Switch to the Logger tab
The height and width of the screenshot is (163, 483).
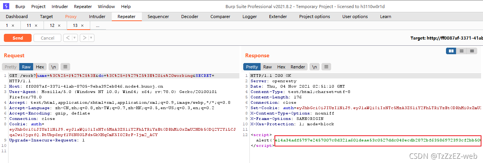249,17
